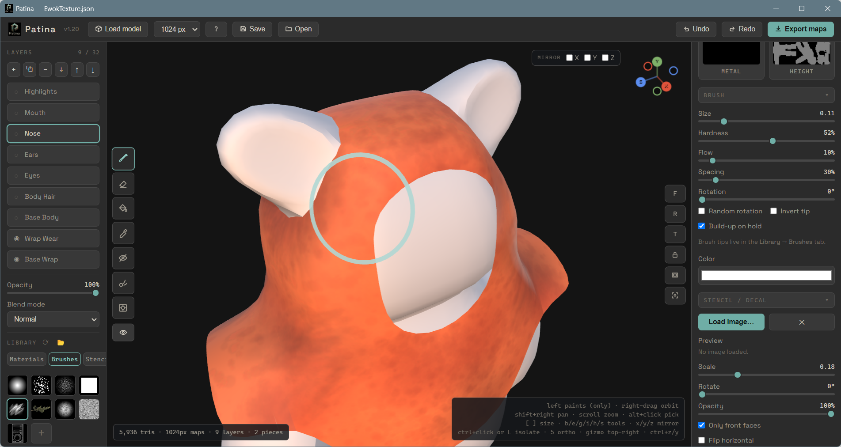Screen dimensions: 841x447
Task: Click the Load model button
Action: pos(118,29)
